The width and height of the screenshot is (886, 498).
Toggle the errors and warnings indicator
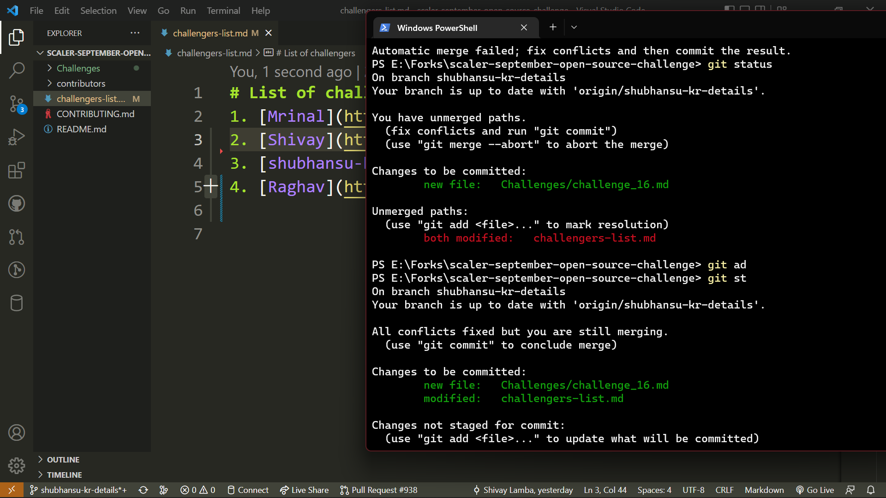198,490
